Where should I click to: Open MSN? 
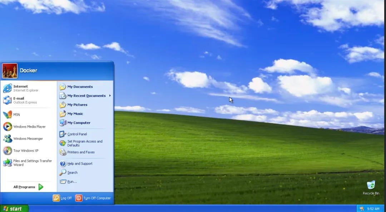[16, 114]
